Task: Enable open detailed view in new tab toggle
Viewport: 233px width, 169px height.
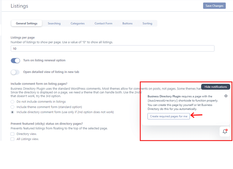Action: [15, 72]
